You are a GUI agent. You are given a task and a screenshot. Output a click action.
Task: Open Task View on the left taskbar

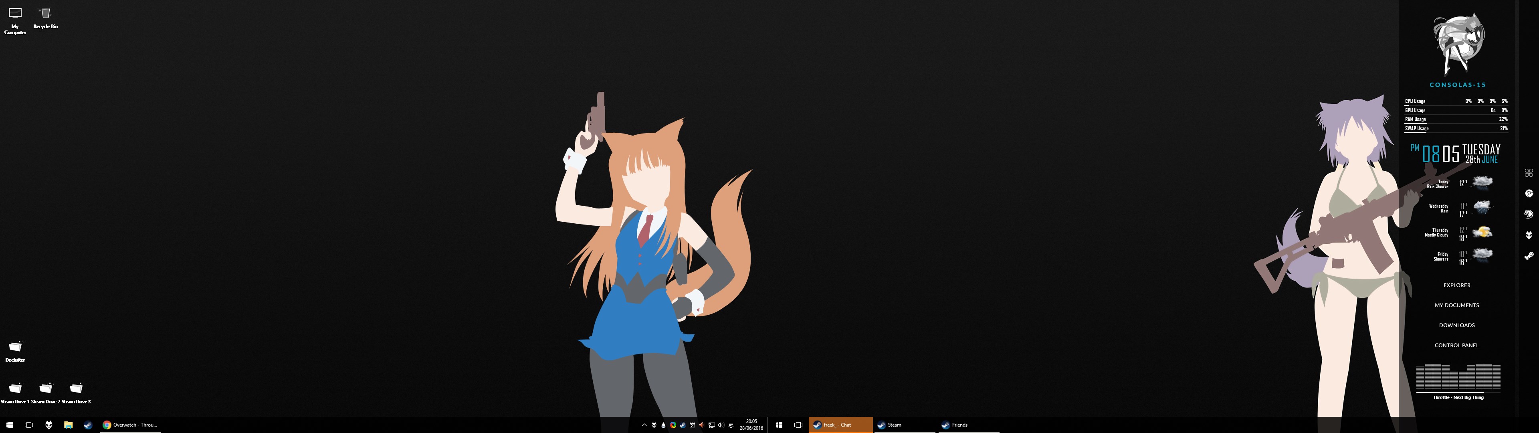point(29,425)
